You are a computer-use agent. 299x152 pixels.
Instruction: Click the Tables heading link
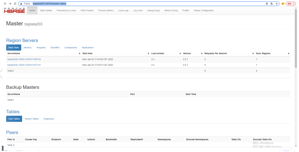13,112
